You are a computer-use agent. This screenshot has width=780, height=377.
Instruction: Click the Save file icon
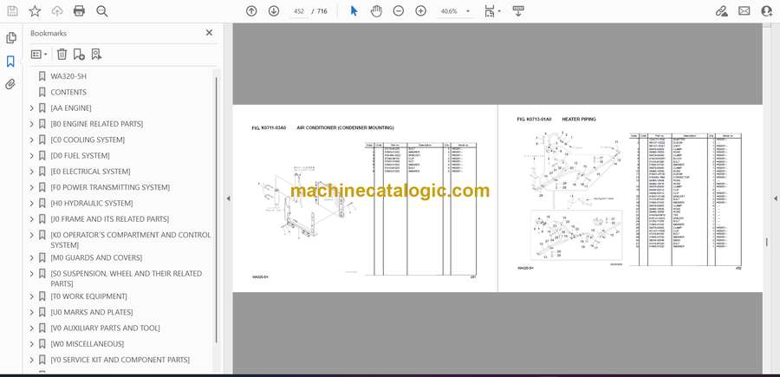pyautogui.click(x=12, y=11)
